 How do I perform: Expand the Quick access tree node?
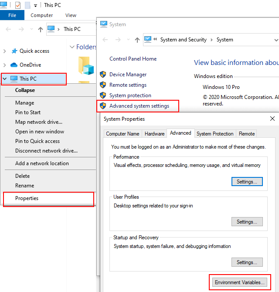pos(5,51)
